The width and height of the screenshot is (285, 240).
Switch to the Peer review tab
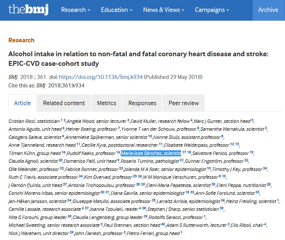click(184, 103)
